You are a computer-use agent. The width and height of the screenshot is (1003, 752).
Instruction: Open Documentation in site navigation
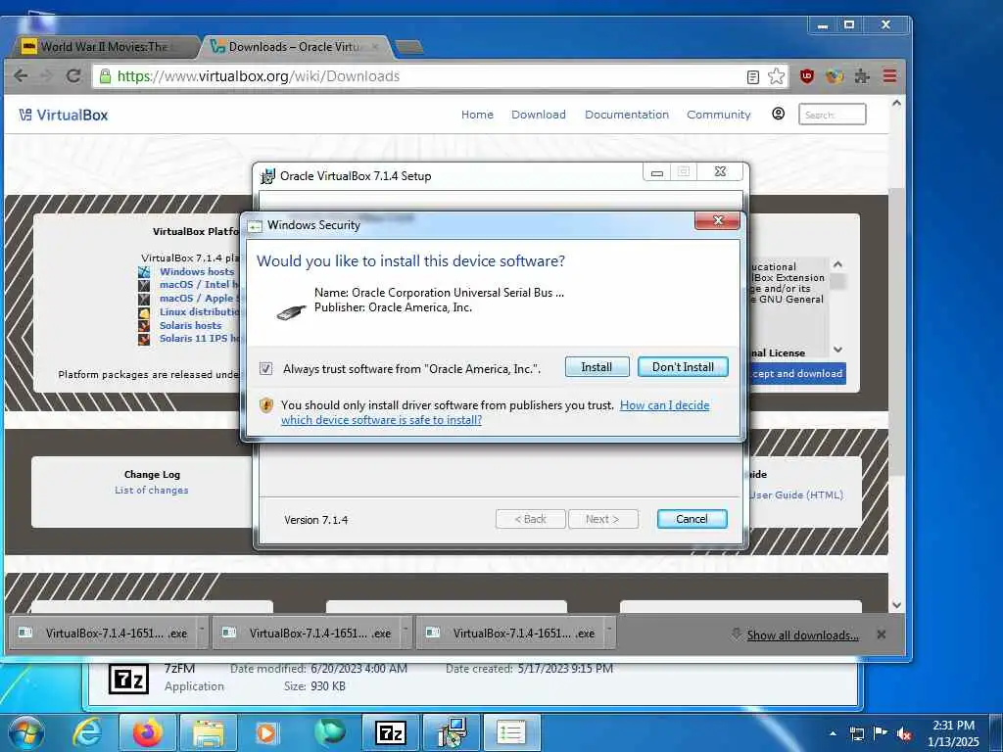click(x=627, y=115)
